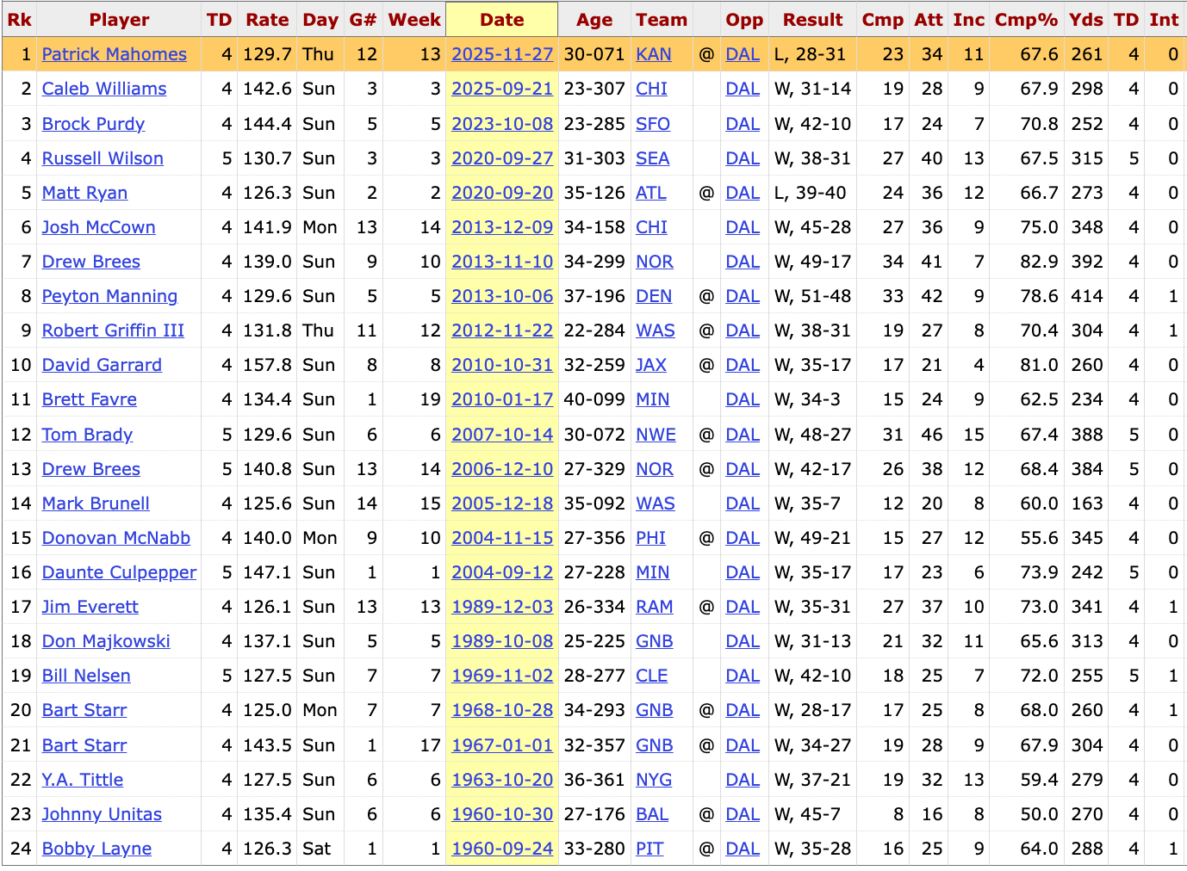Open Matt Ryan player link
Viewport: 1187px width, 871px height.
coord(84,193)
